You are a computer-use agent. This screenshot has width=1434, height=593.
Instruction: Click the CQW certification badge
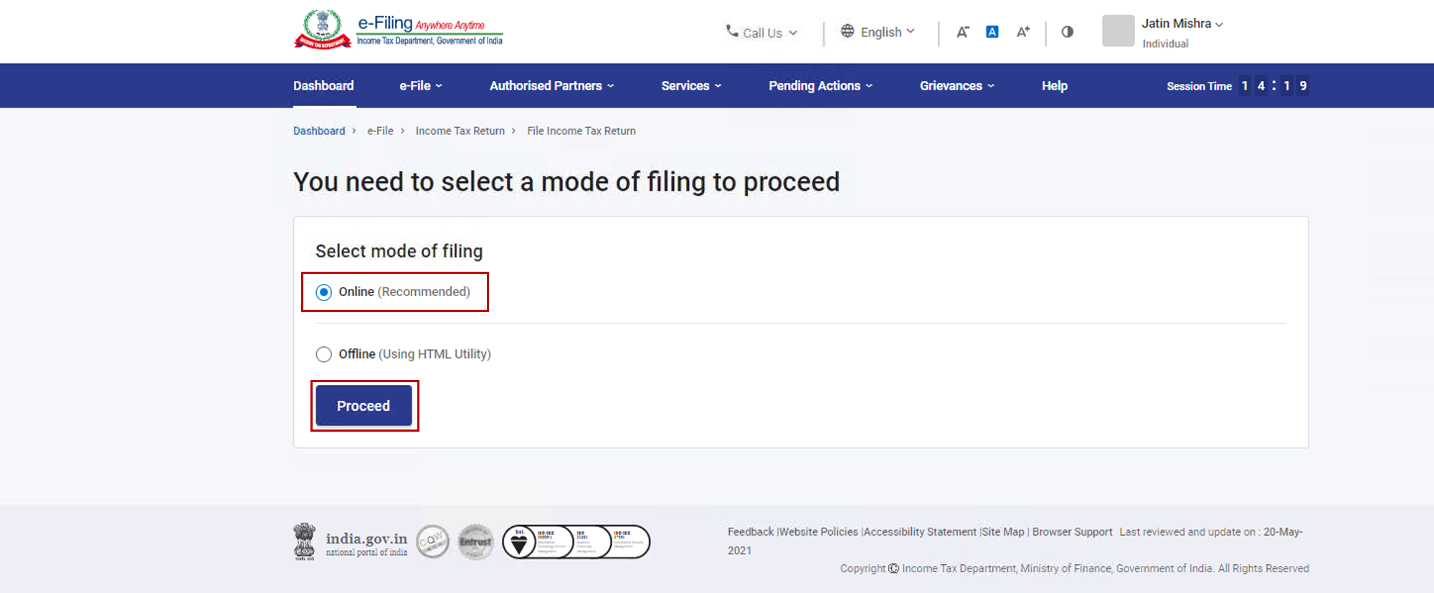tap(432, 541)
